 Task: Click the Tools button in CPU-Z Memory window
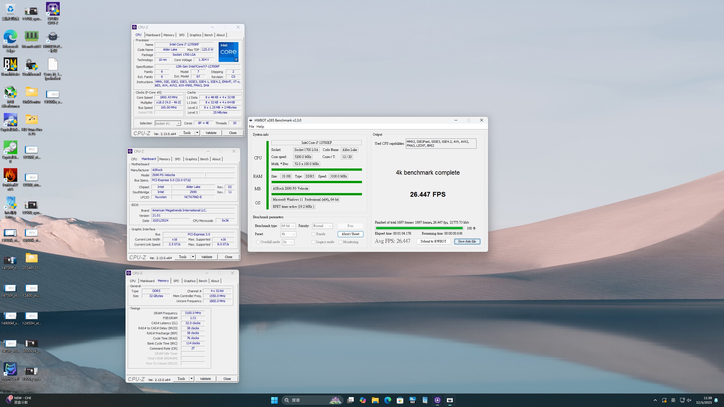pos(181,379)
